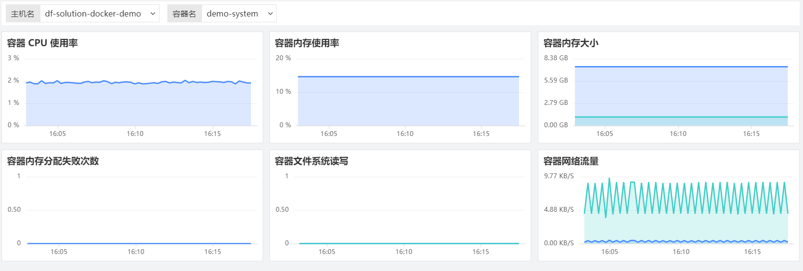Click the chevron beside df-solution-docker-demo
The height and width of the screenshot is (271, 803).
tap(153, 14)
